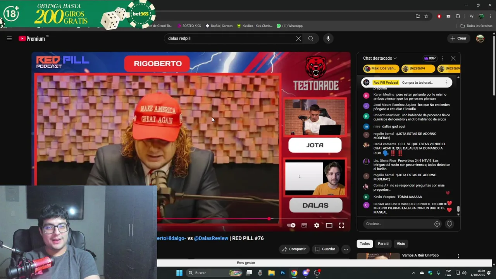496x279 pixels.
Task: Clear the search box with the X icon
Action: pos(298,38)
